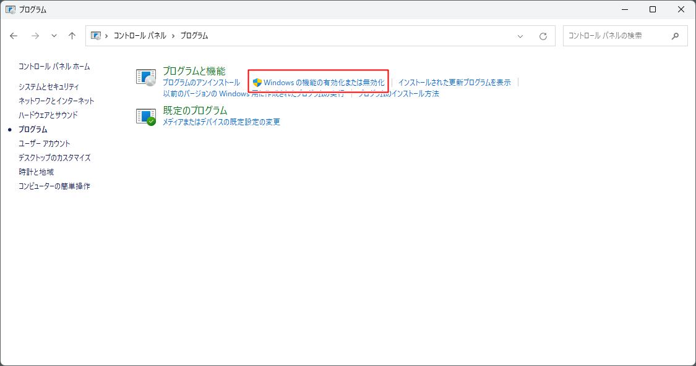Click the Control Panel icon in the address bar
This screenshot has height=366, width=696.
pos(97,36)
